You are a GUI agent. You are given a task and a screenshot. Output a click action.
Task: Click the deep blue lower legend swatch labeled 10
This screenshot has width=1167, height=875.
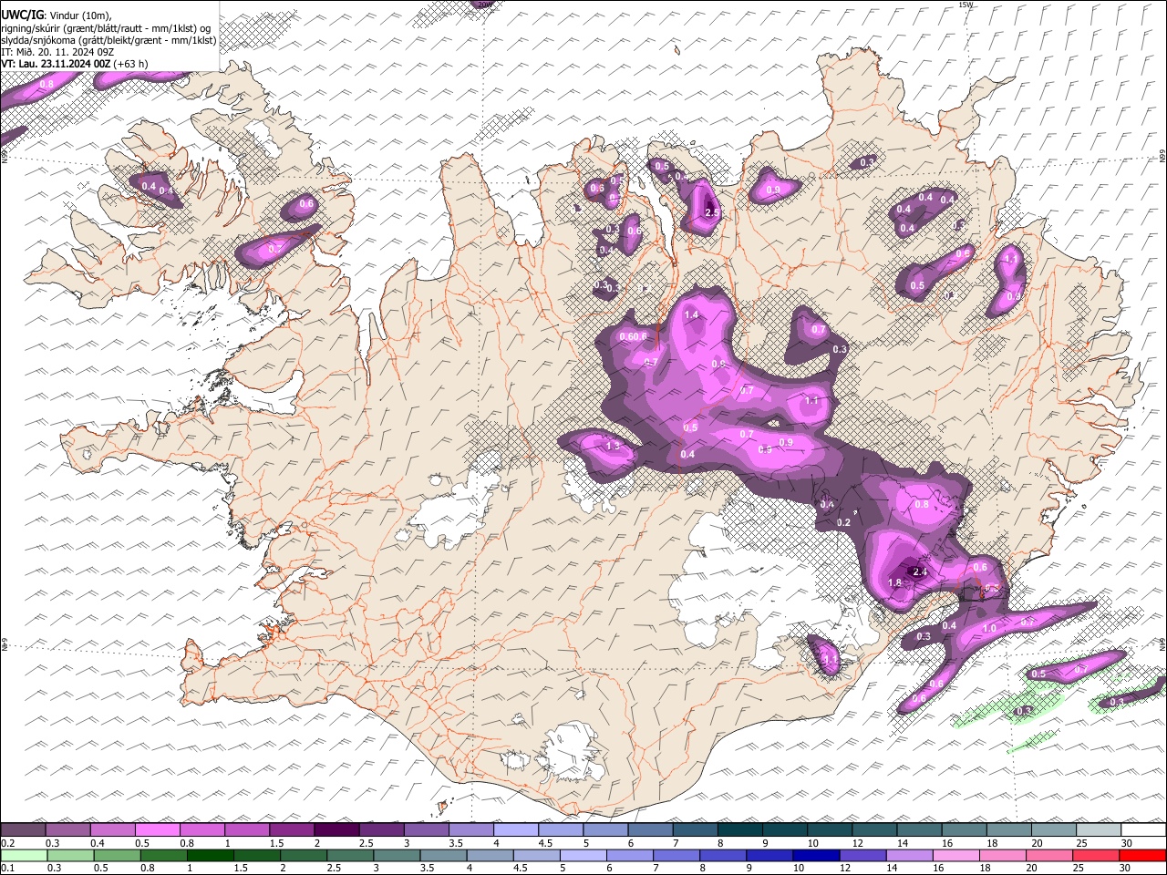pos(816,855)
